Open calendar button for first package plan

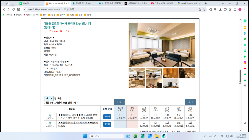click(x=107, y=116)
